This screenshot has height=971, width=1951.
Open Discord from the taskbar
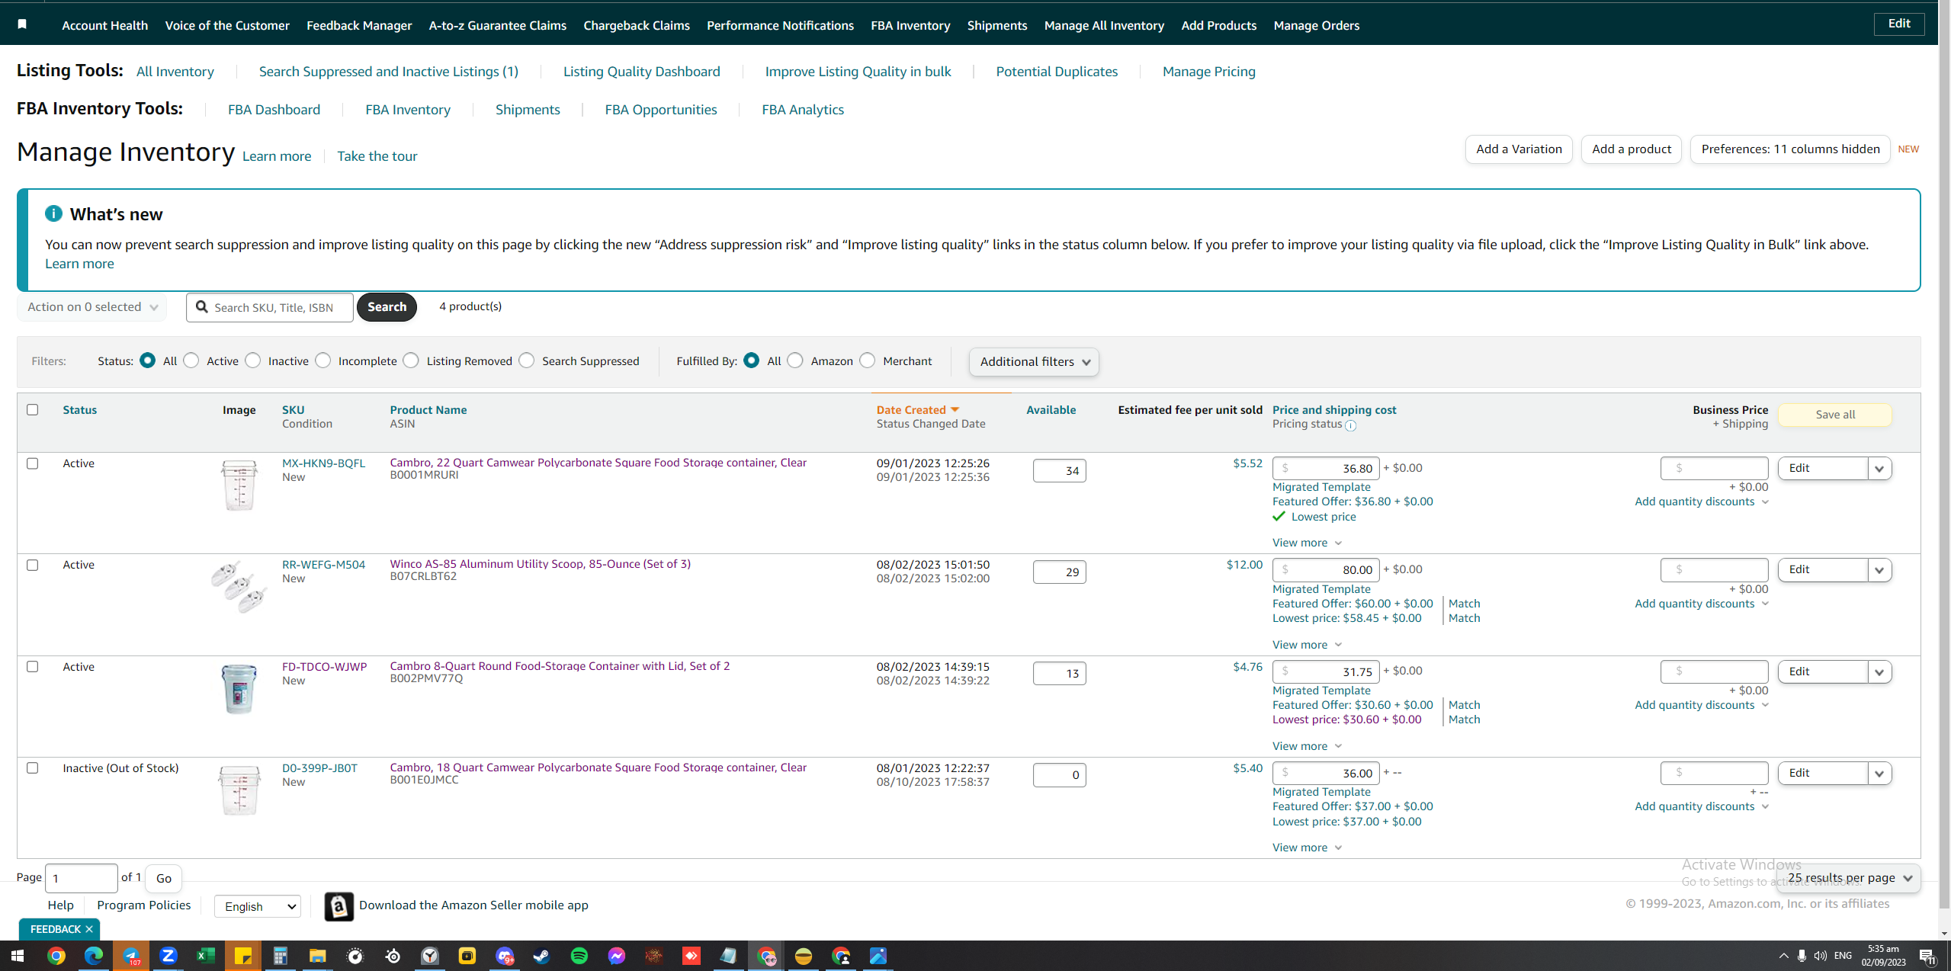pos(504,956)
